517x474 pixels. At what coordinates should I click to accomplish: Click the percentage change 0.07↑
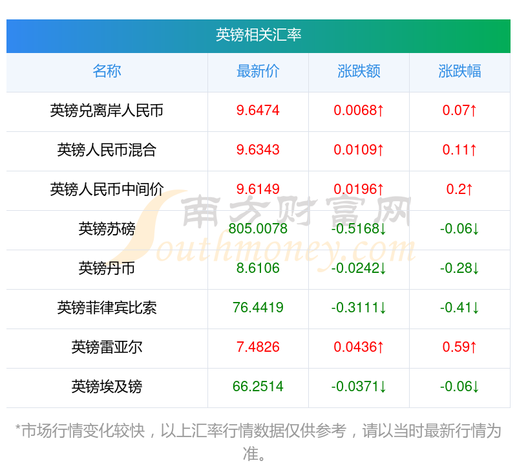pos(459,111)
